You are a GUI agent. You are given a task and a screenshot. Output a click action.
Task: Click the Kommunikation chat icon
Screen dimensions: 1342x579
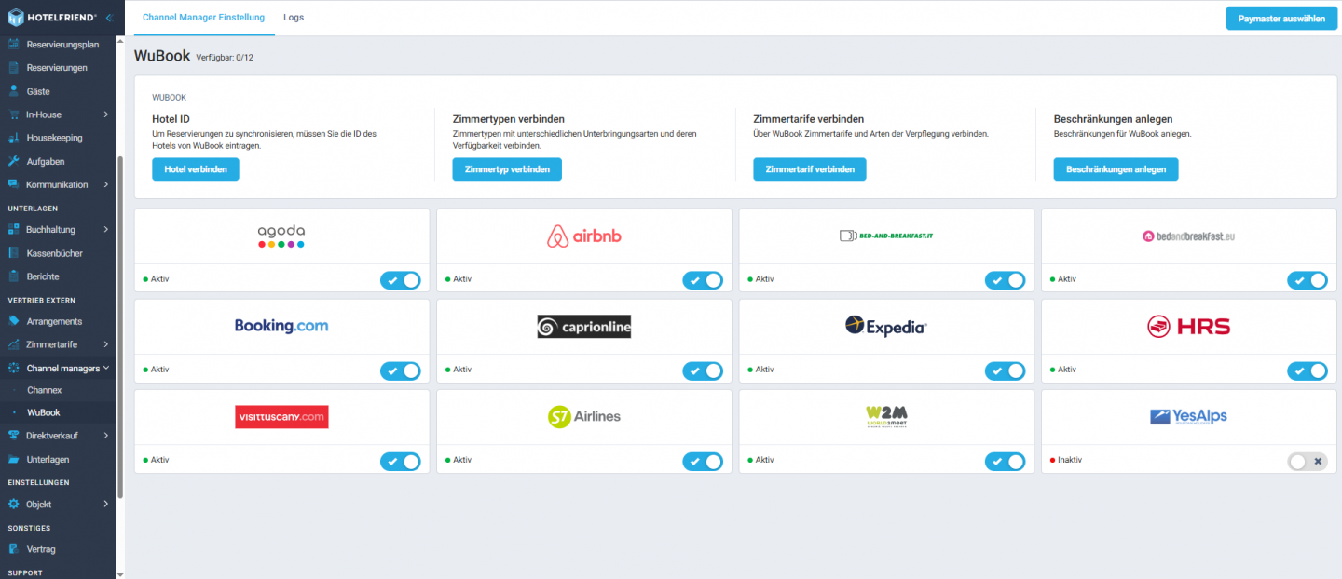coord(14,184)
